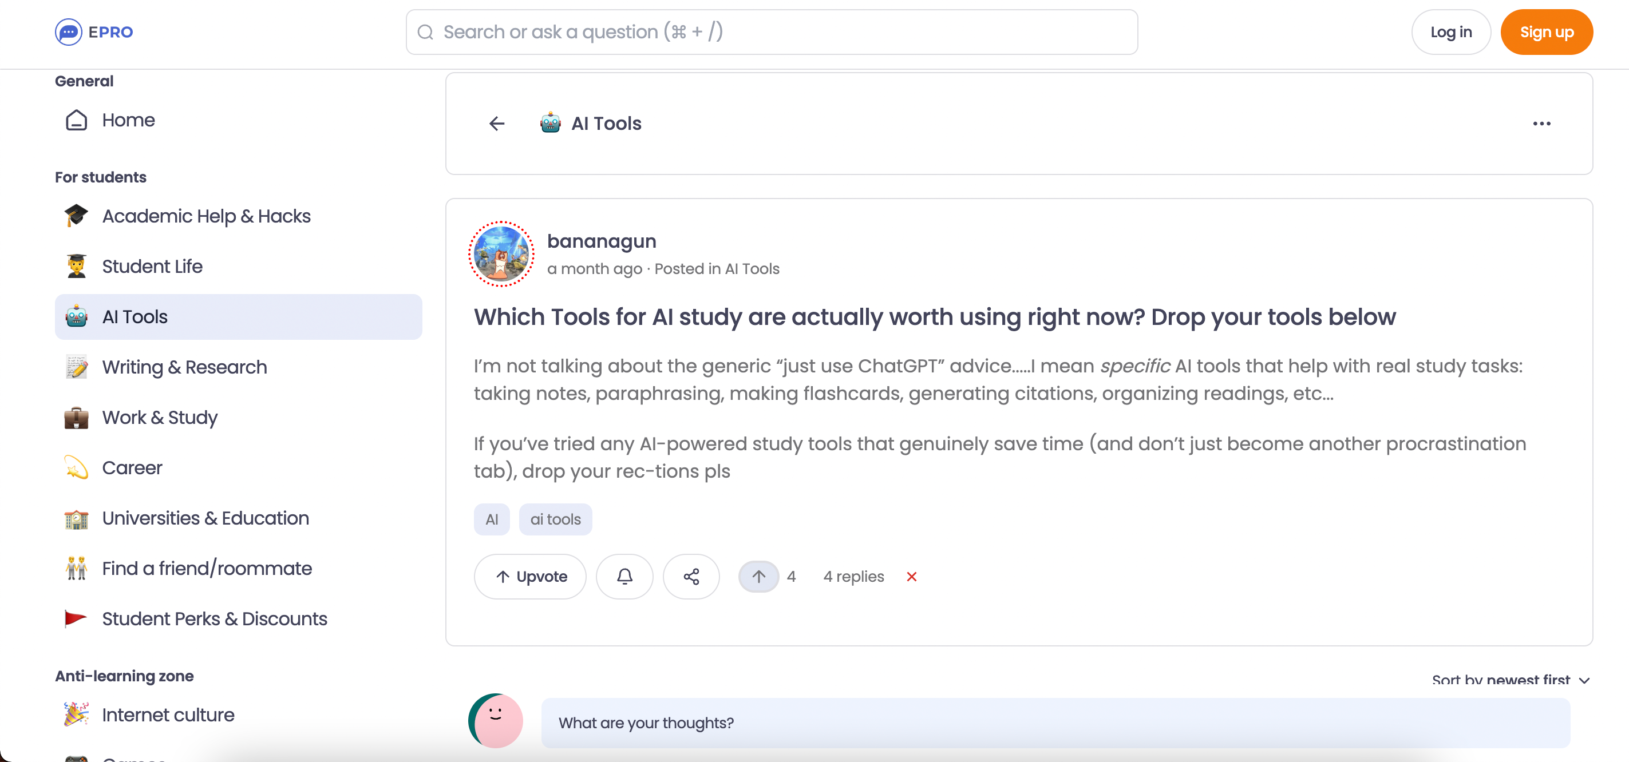Open Internet culture under Anti-learning zone
Screen dimensions: 1629x762
pyautogui.click(x=168, y=715)
